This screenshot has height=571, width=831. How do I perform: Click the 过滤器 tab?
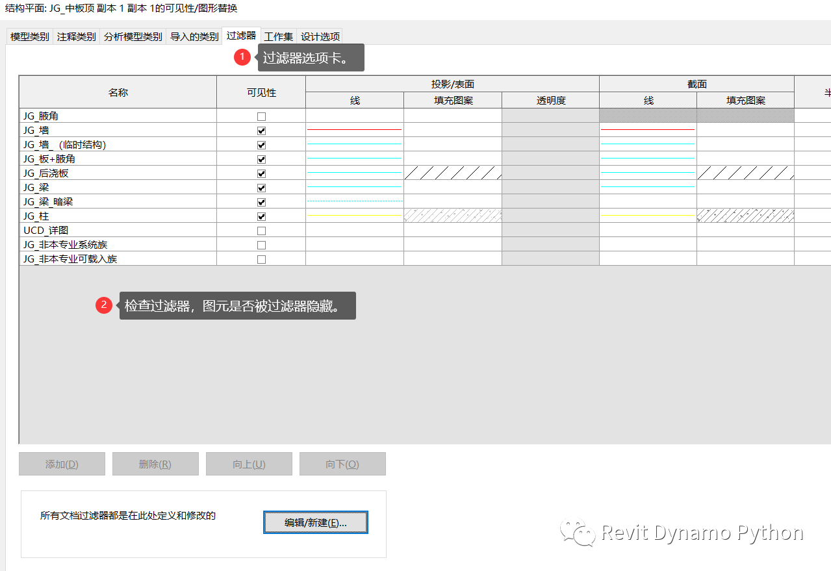click(x=241, y=36)
